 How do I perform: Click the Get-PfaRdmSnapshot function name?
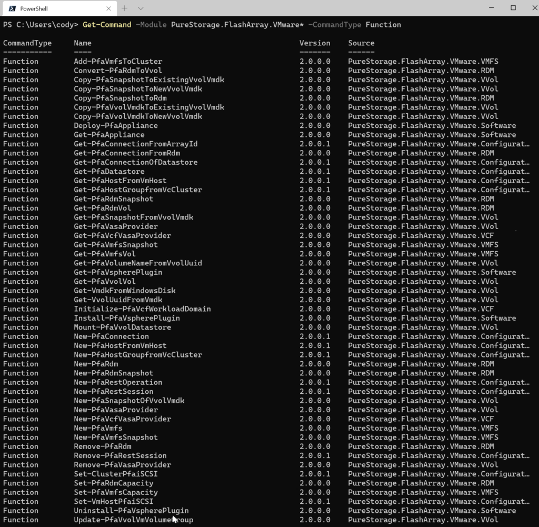click(114, 198)
